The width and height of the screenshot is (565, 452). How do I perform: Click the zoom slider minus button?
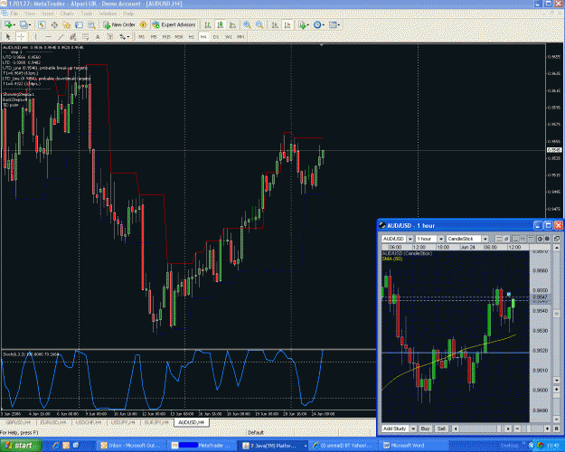coord(517,428)
